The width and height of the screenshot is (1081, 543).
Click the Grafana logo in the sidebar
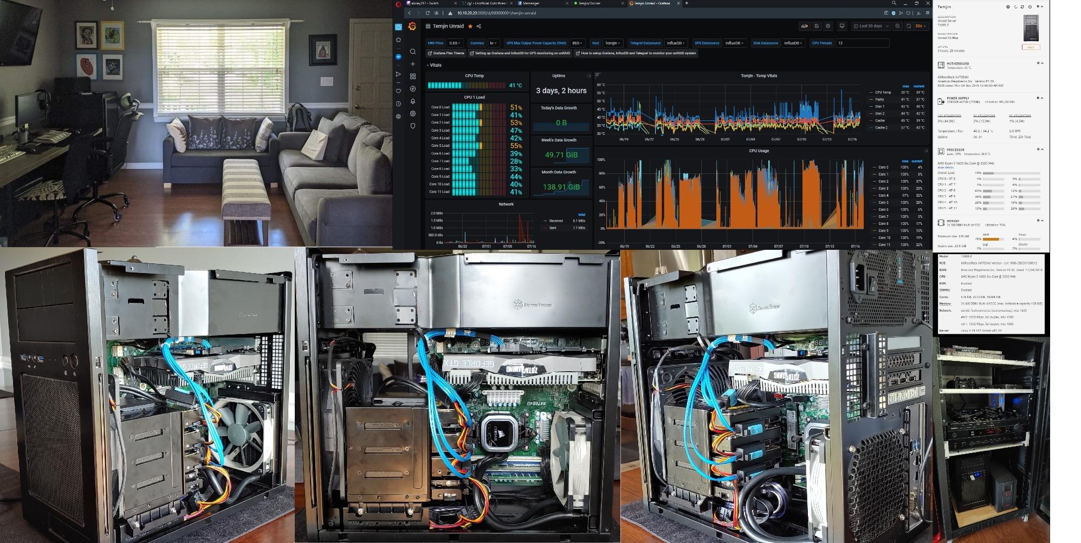[x=412, y=27]
